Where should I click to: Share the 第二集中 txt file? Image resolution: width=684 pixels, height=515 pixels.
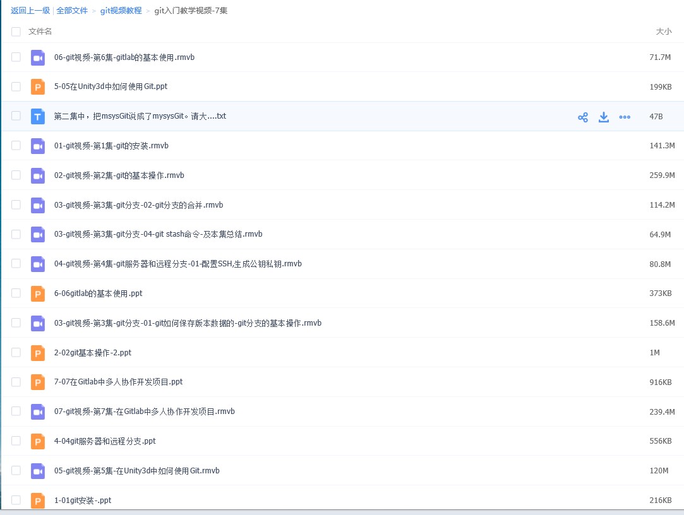(x=583, y=117)
